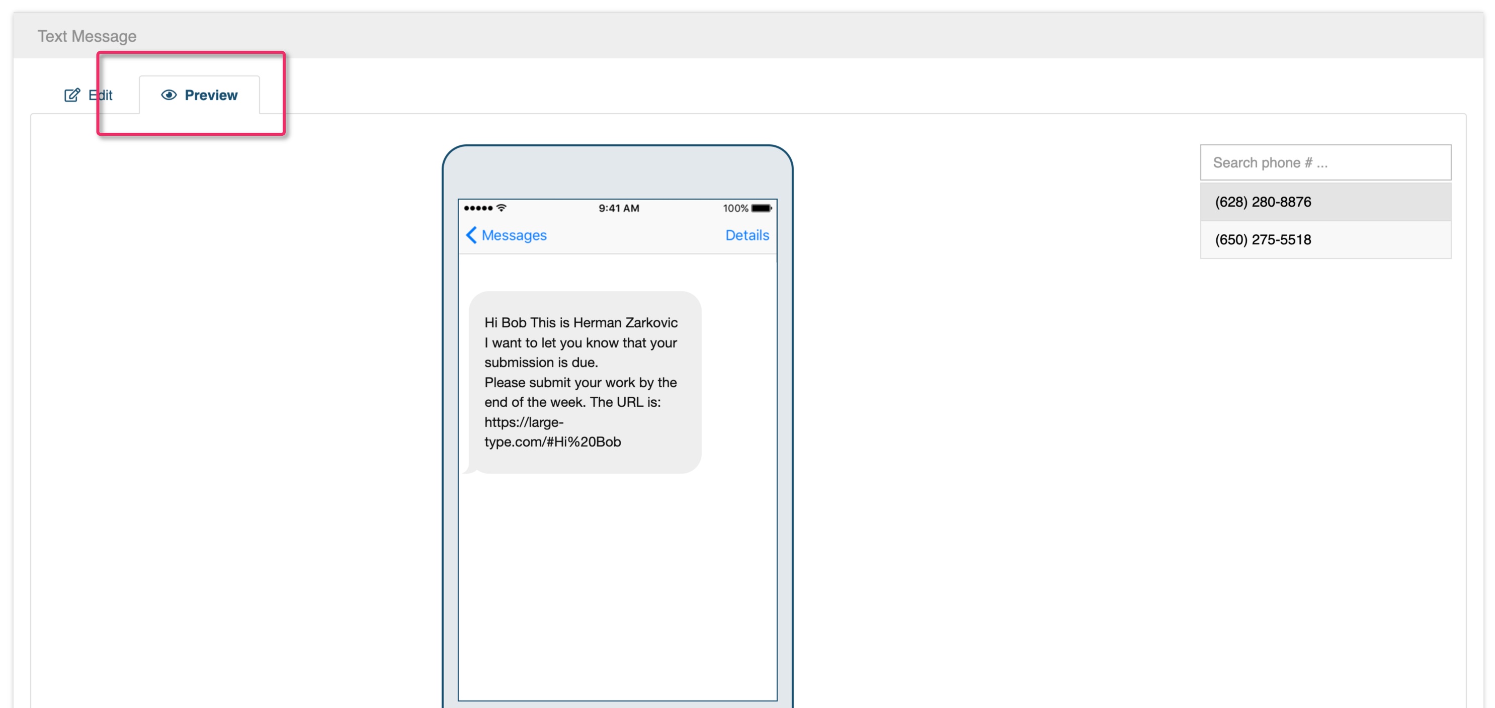Screen dimensions: 1495x708
Task: Click the message bubble text
Action: [x=581, y=382]
